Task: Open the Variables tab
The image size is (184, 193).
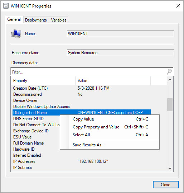Action: 59,20
